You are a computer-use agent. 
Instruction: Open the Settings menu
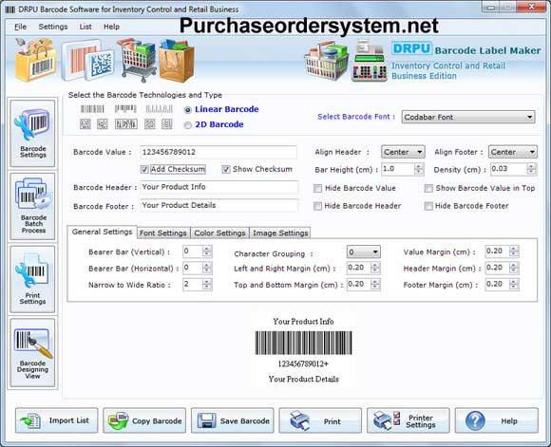tap(53, 27)
